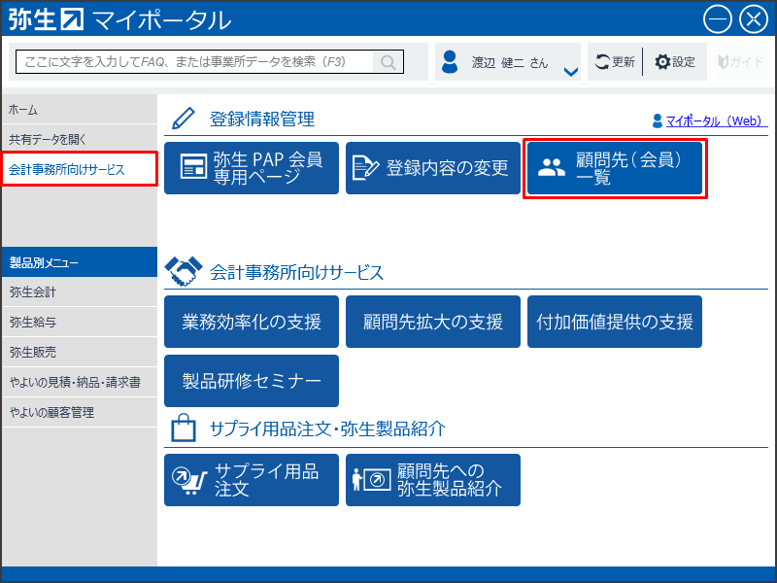Open 弥生 PAP 会員専用ページ

click(252, 168)
